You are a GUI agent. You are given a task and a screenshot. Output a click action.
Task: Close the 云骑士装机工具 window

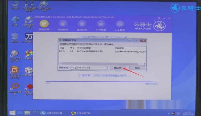(169, 18)
